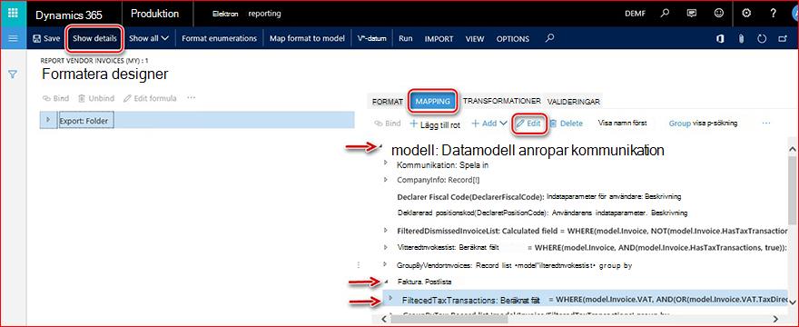
Task: Open page in new window icon
Action: coord(783,39)
